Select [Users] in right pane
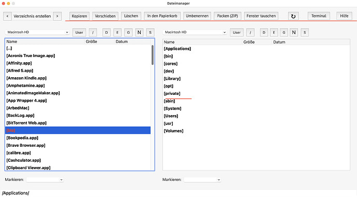This screenshot has height=197, width=357. (x=256, y=116)
